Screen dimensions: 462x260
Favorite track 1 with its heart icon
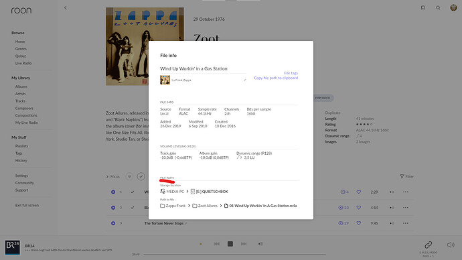359,192
